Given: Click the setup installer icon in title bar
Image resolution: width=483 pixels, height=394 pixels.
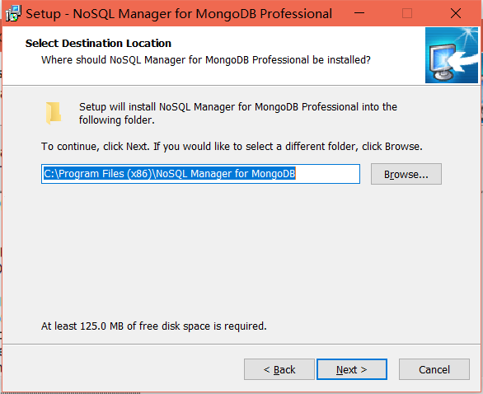Looking at the screenshot, I should pyautogui.click(x=13, y=13).
